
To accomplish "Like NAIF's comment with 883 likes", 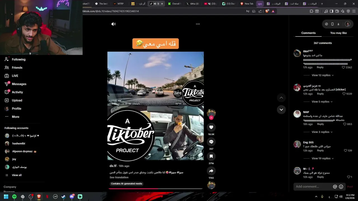I will (x=345, y=124).
